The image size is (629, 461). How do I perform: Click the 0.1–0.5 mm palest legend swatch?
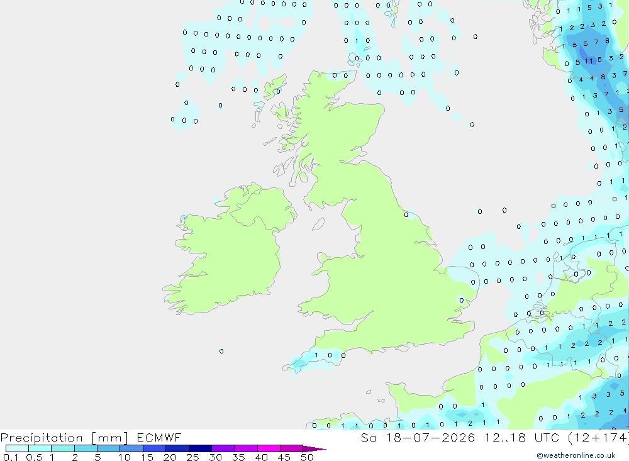[x=17, y=448]
